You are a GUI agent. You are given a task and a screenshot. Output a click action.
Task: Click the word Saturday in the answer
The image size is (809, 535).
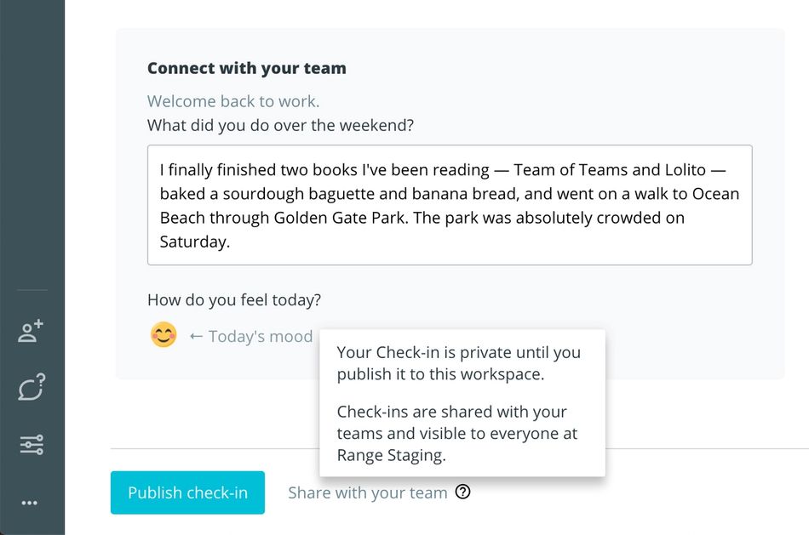194,242
